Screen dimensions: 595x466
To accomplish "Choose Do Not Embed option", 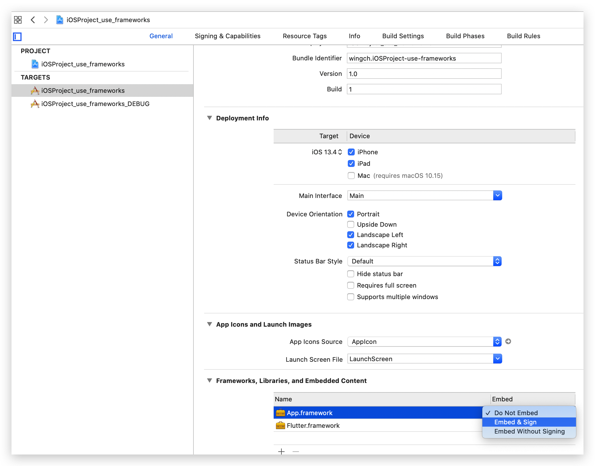I will click(x=529, y=413).
